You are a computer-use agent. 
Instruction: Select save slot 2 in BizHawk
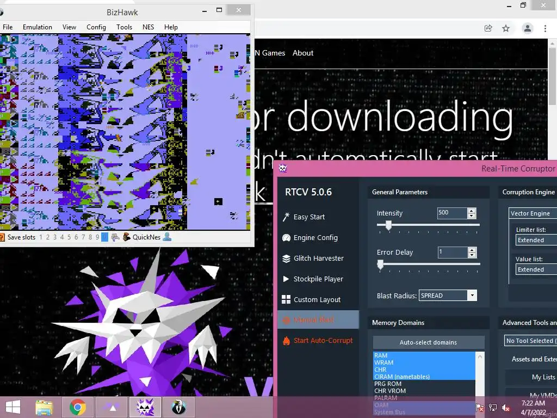pos(48,237)
